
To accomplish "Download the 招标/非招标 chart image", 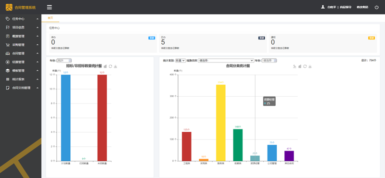I will click(x=115, y=66).
